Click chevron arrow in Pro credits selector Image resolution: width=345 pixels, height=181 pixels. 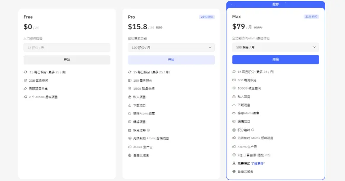pyautogui.click(x=210, y=48)
